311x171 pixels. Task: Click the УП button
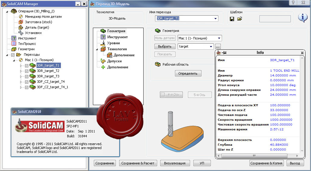click(x=202, y=163)
